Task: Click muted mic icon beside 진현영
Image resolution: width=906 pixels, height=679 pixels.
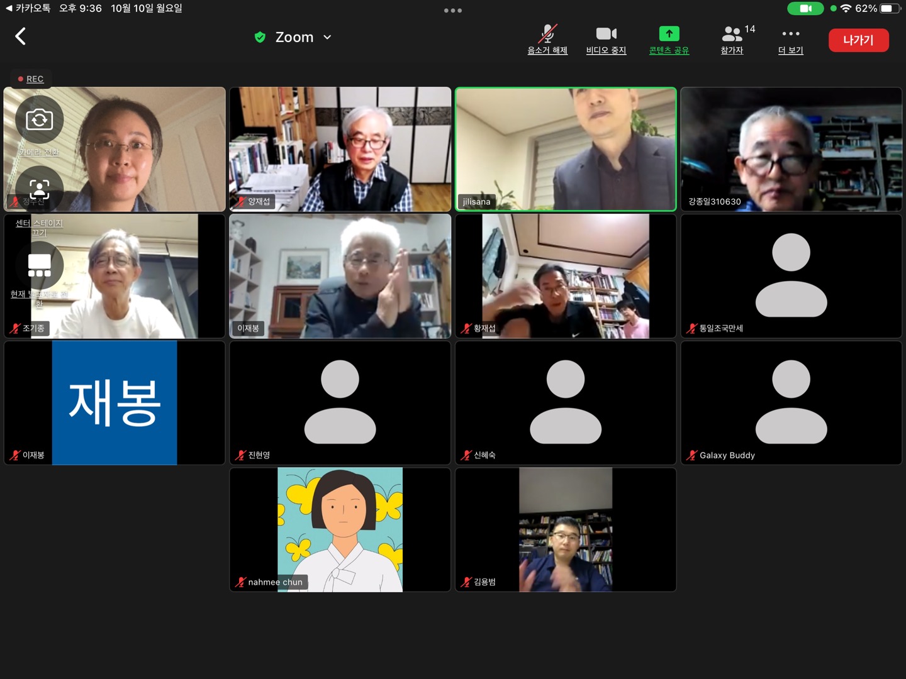Action: click(x=241, y=455)
